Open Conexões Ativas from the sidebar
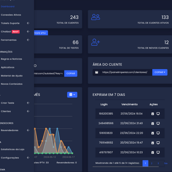The height and width of the screenshot is (172, 172). pyautogui.click(x=11, y=15)
